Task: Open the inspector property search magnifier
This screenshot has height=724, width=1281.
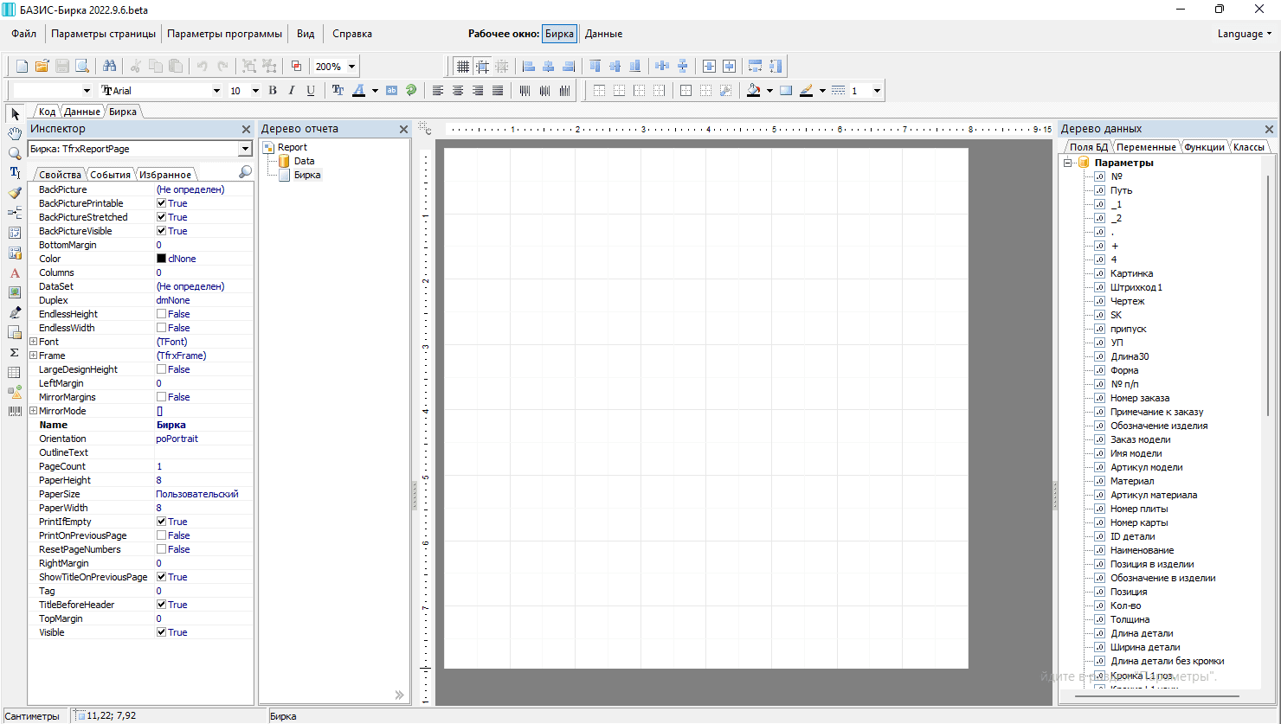Action: coord(245,173)
